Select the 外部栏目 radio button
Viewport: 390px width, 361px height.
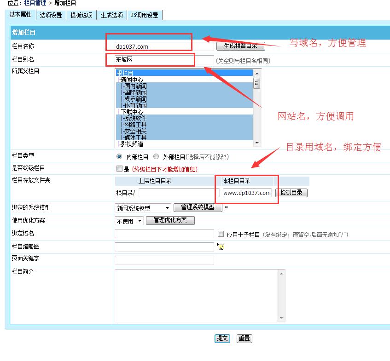(156, 156)
